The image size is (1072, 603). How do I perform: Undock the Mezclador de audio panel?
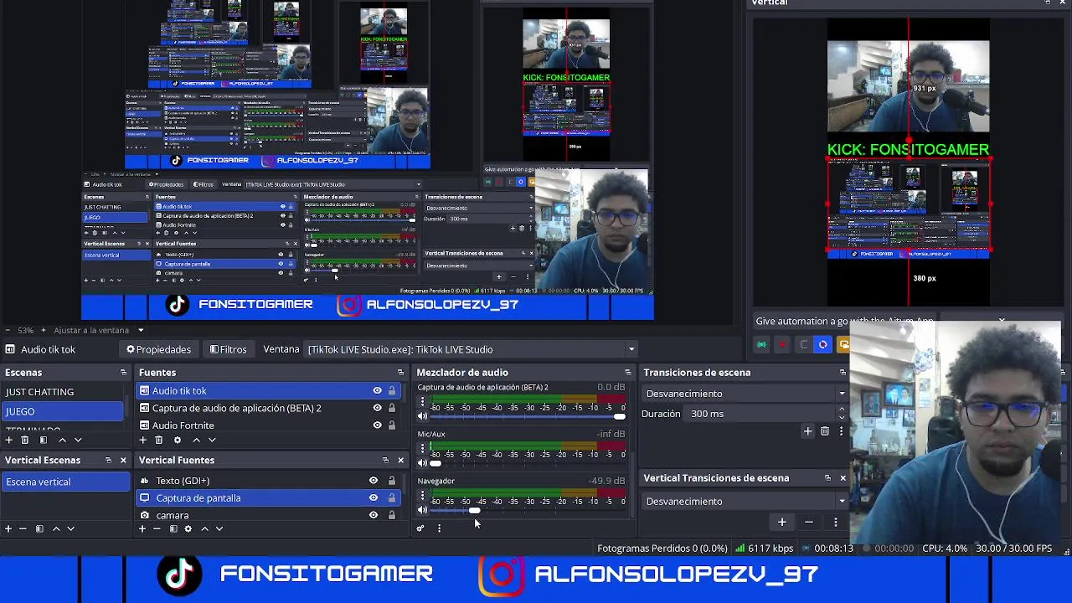point(627,373)
